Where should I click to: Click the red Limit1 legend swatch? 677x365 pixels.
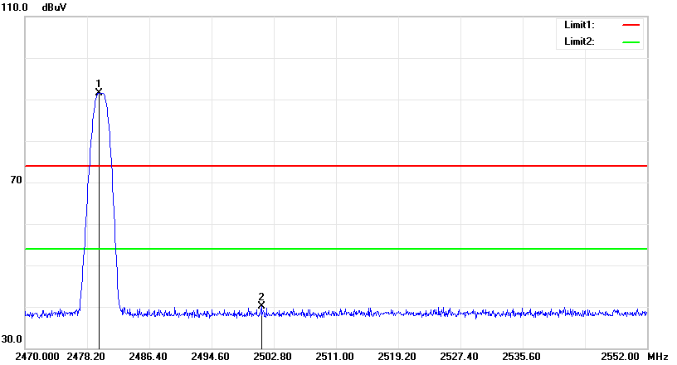coord(631,26)
